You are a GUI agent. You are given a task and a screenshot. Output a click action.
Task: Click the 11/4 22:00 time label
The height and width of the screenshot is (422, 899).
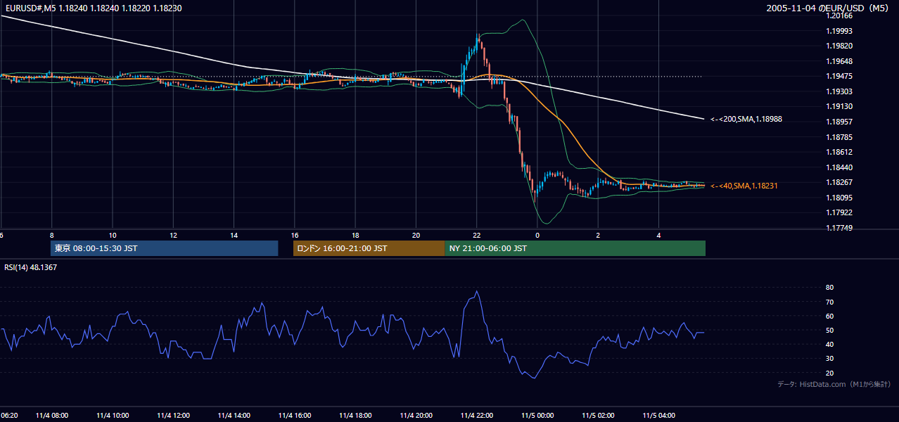[477, 416]
